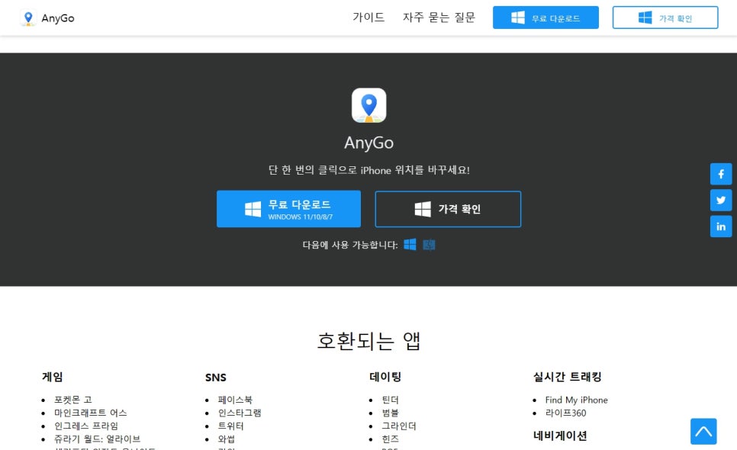Click the big 무료 다운로드 Windows button
Image resolution: width=737 pixels, height=450 pixels.
tap(288, 209)
